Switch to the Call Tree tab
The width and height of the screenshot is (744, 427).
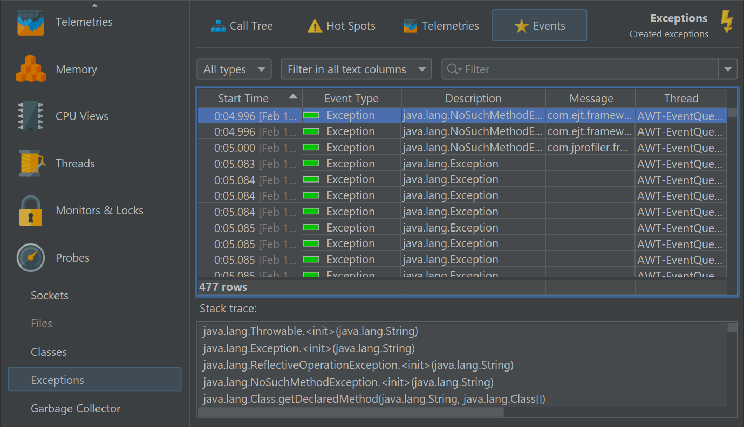(242, 26)
